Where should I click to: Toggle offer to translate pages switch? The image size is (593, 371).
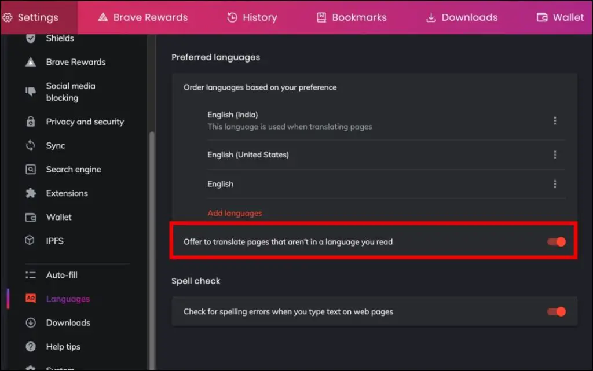pos(557,242)
